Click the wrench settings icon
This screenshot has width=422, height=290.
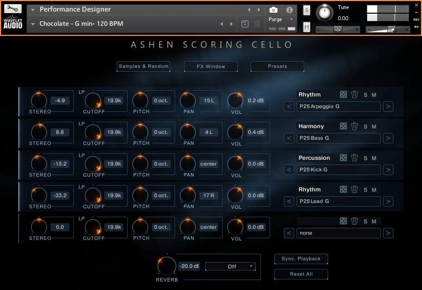(13, 9)
